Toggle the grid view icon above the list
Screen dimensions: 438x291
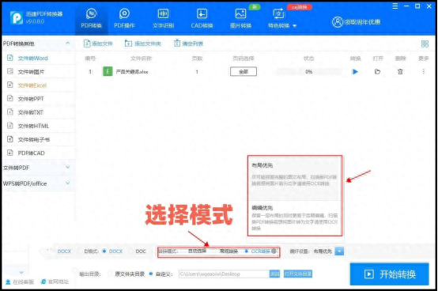coord(425,43)
